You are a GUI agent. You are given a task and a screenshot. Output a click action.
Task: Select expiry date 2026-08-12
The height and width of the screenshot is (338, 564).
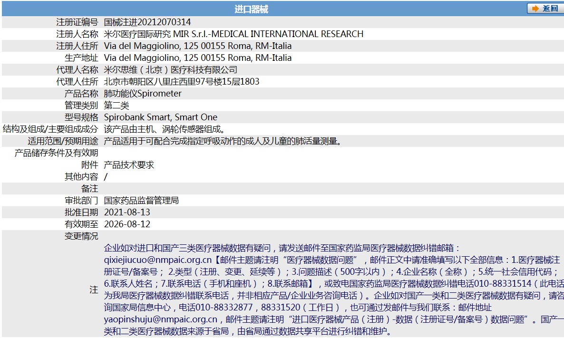[127, 224]
